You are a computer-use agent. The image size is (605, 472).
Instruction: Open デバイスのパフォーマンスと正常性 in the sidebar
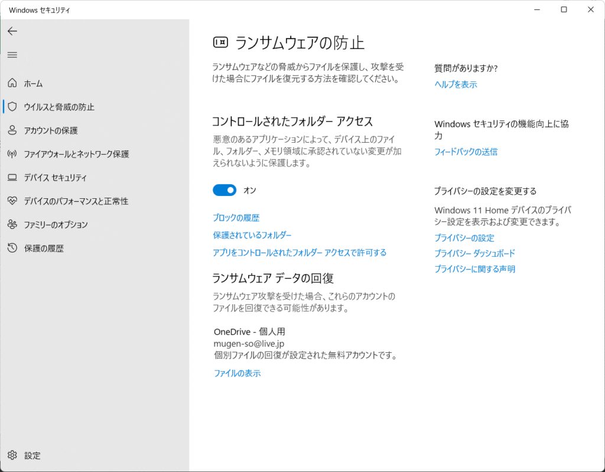95,201
